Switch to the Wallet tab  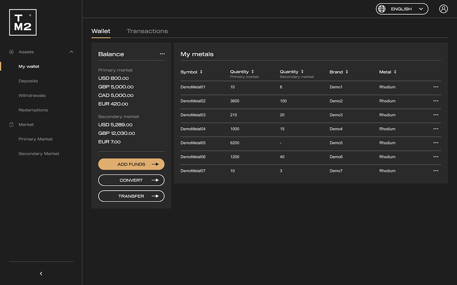[101, 31]
